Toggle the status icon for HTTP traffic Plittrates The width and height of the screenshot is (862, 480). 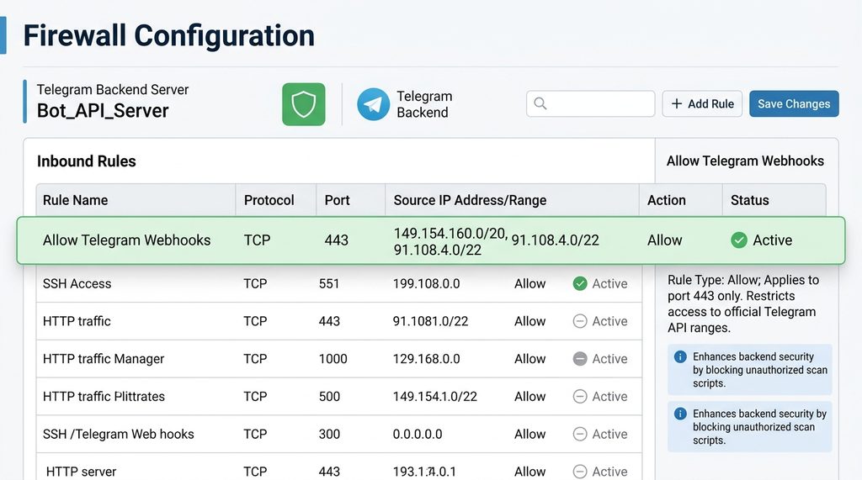[x=580, y=397]
